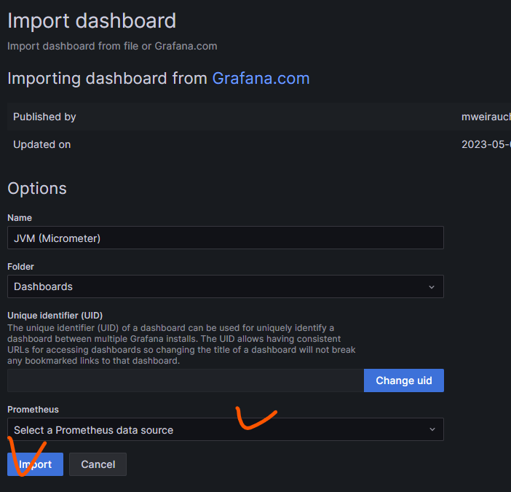This screenshot has height=492, width=511.
Task: Click the Name field label
Action: pyautogui.click(x=20, y=218)
